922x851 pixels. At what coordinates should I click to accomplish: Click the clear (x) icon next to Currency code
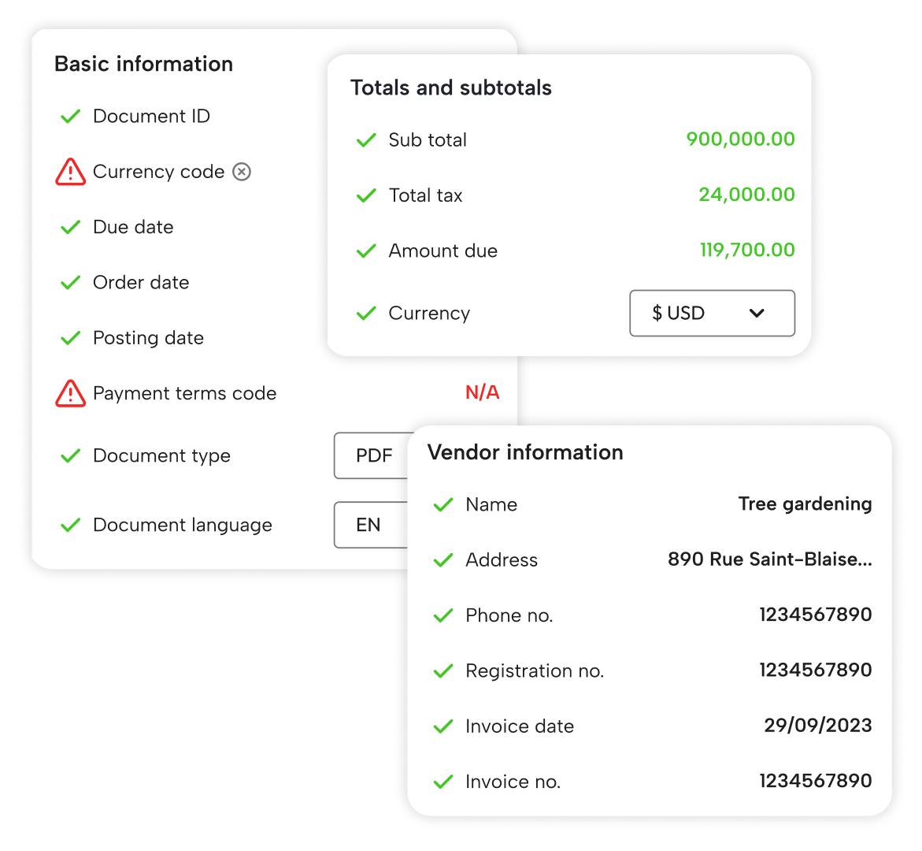[242, 172]
